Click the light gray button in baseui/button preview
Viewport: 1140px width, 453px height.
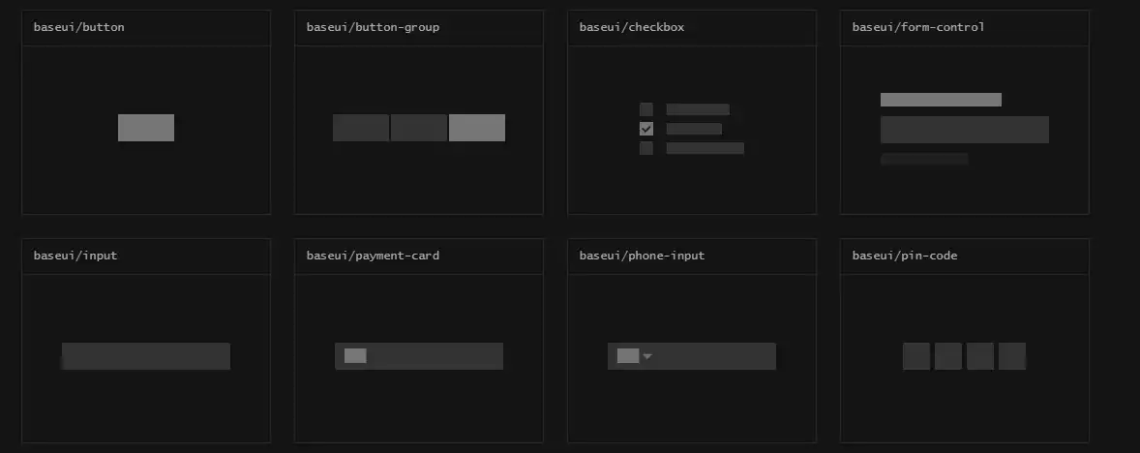click(146, 128)
